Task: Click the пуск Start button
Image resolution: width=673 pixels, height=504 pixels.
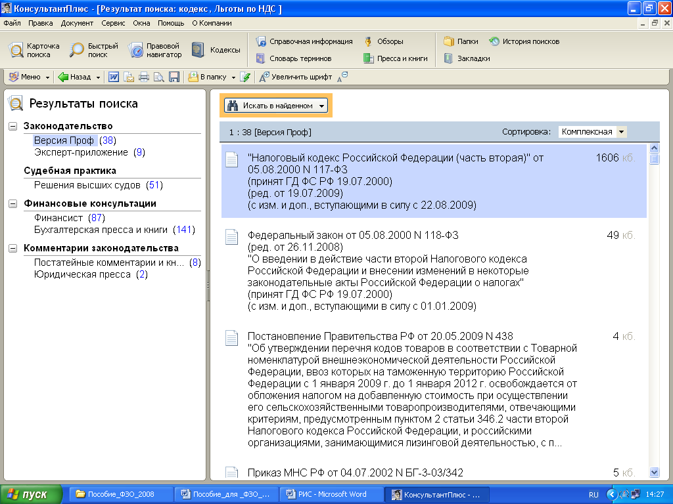Action: (x=31, y=495)
